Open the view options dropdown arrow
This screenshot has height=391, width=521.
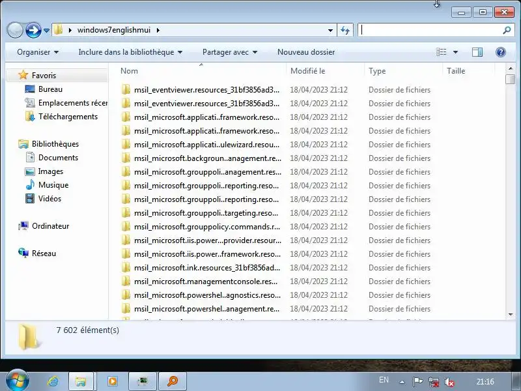pos(455,52)
